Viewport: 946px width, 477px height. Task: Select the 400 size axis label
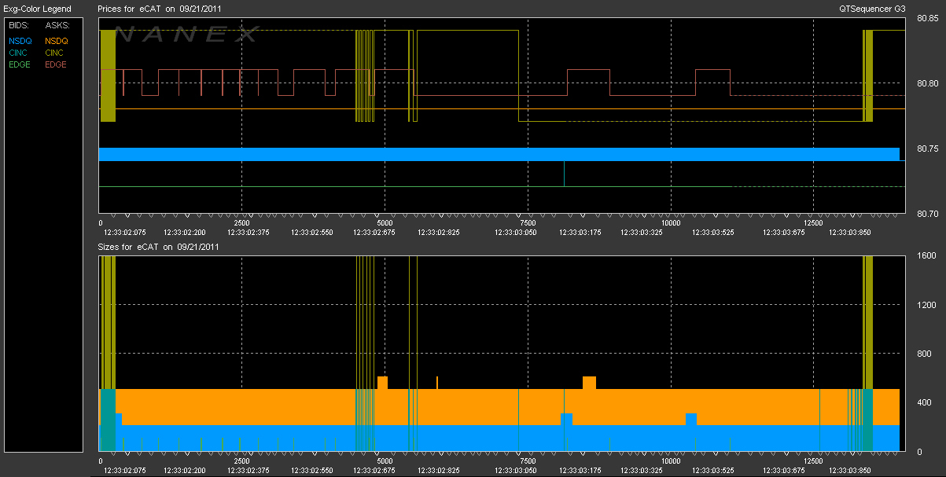coord(923,402)
